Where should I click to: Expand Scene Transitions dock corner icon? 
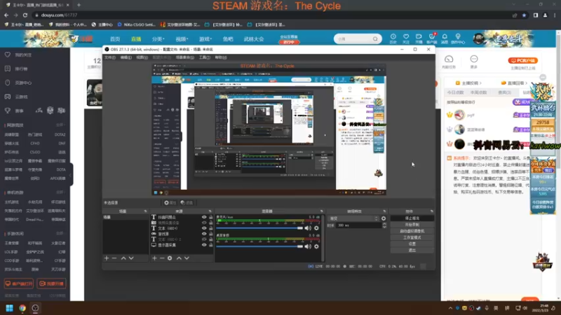click(x=384, y=211)
